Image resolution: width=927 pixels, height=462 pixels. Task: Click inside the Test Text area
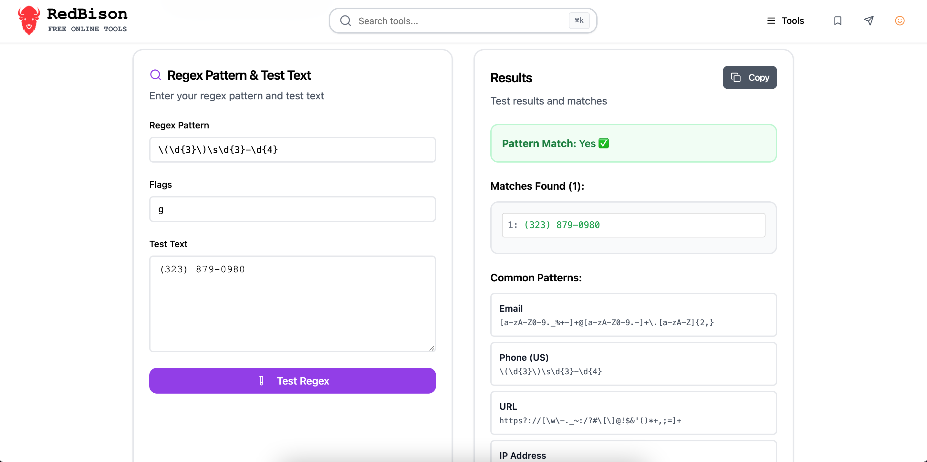pyautogui.click(x=292, y=304)
